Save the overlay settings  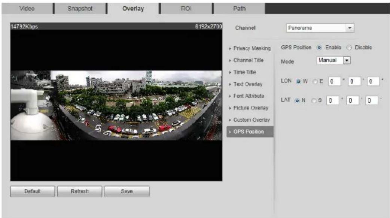(127, 191)
